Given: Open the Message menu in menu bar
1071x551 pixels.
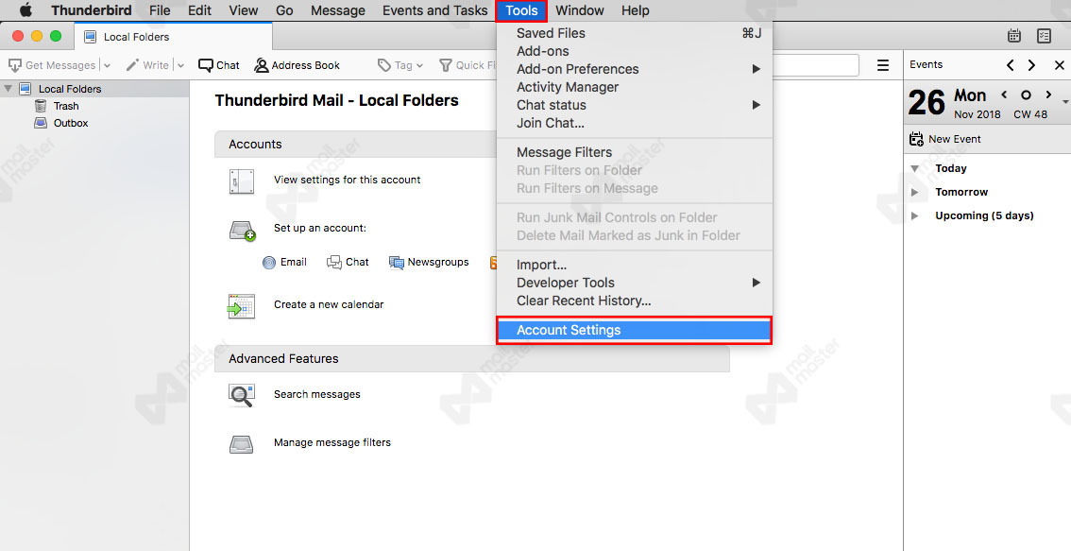Looking at the screenshot, I should click(337, 10).
